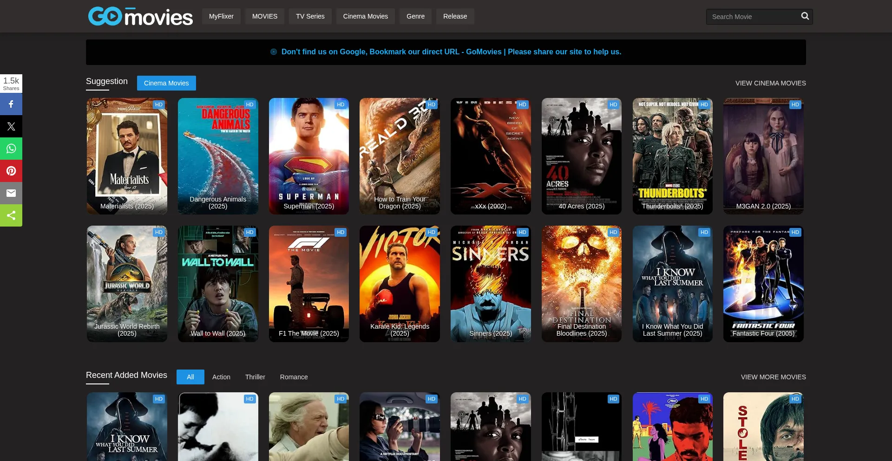Image resolution: width=892 pixels, height=461 pixels.
Task: Open I Know What You Did suggestion poster
Action: (x=673, y=284)
